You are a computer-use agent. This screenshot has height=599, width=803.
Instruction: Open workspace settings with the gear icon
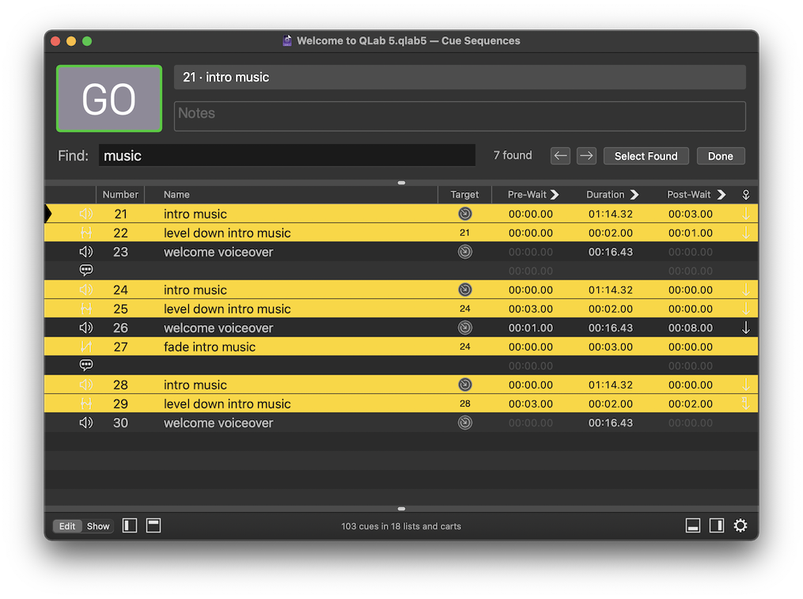[740, 525]
